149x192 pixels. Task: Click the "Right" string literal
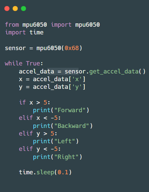click(x=66, y=157)
